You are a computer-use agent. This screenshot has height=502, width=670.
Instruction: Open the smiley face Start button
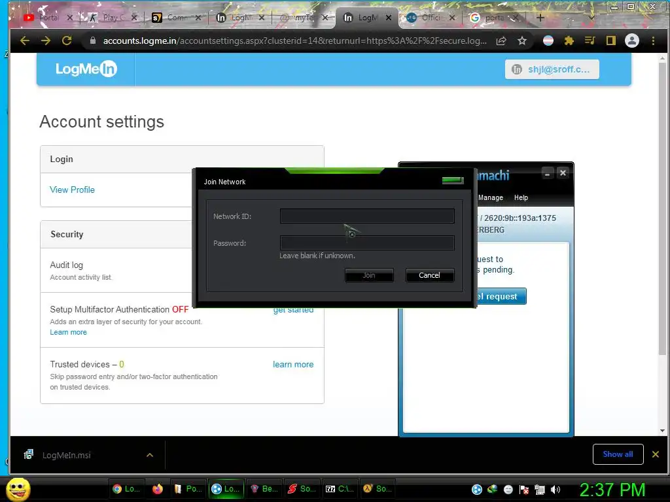pos(18,489)
